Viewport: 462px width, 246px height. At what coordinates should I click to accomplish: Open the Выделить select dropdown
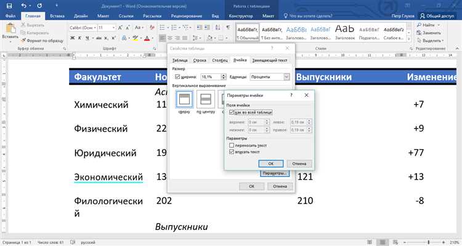[431, 41]
